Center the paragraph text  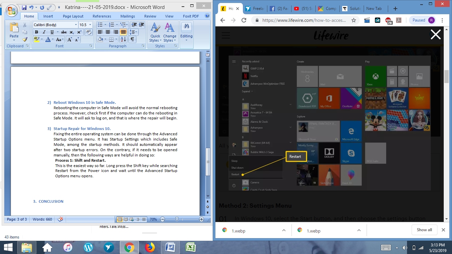[108, 32]
